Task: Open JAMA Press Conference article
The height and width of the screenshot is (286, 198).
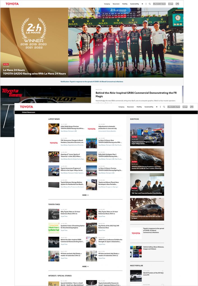Action: coord(110,240)
